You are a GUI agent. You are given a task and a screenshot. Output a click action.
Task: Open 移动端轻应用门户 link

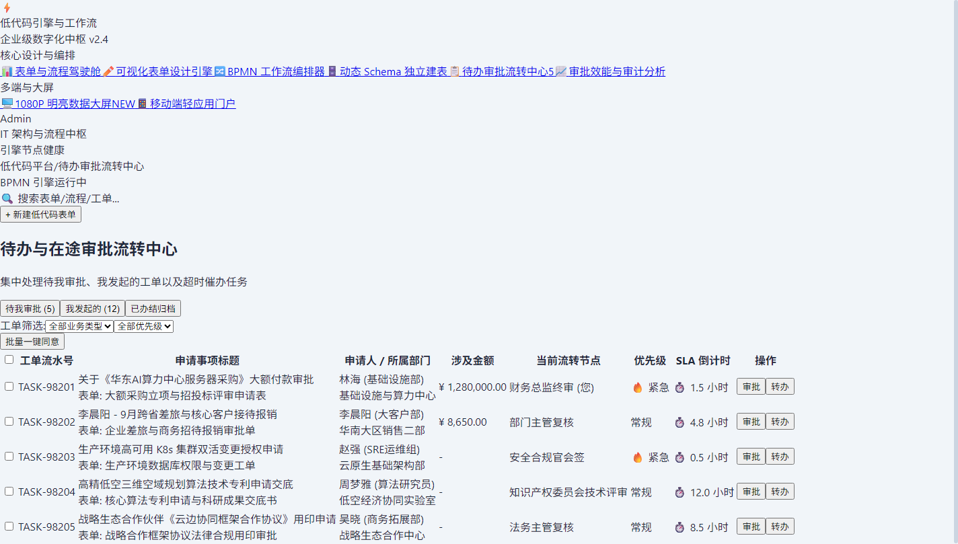coord(186,104)
